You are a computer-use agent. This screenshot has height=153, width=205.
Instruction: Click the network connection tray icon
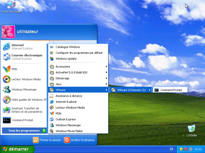click(191, 149)
